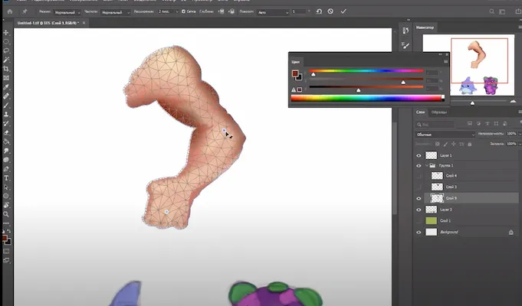Click the reset/undo arrow in the options bar
The image size is (522, 306).
[x=319, y=12]
